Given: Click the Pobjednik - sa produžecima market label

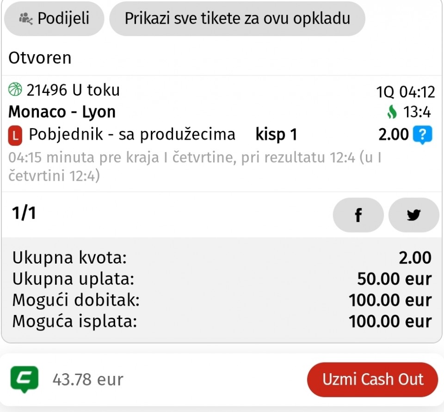Looking at the screenshot, I should coord(132,135).
